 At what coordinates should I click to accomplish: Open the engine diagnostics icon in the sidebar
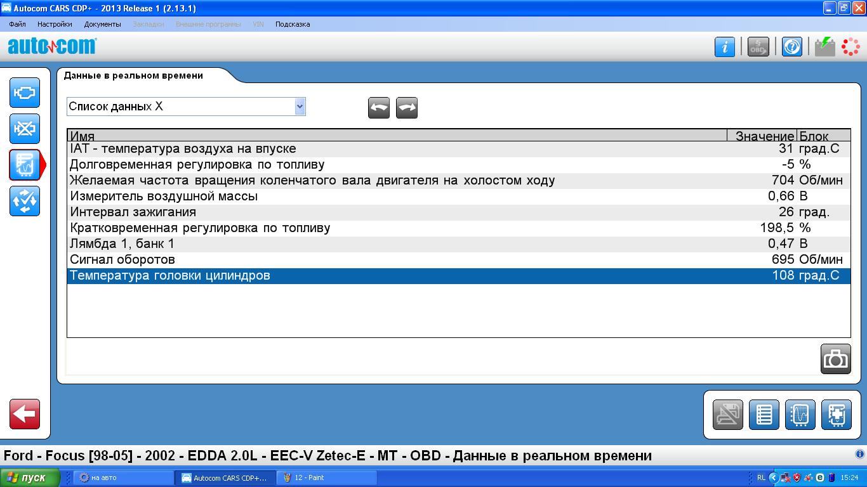pos(25,93)
